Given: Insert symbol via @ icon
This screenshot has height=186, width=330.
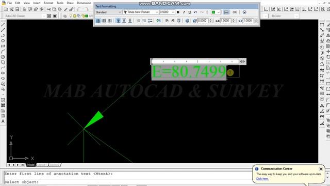Looking at the screenshot, I should [x=187, y=21].
